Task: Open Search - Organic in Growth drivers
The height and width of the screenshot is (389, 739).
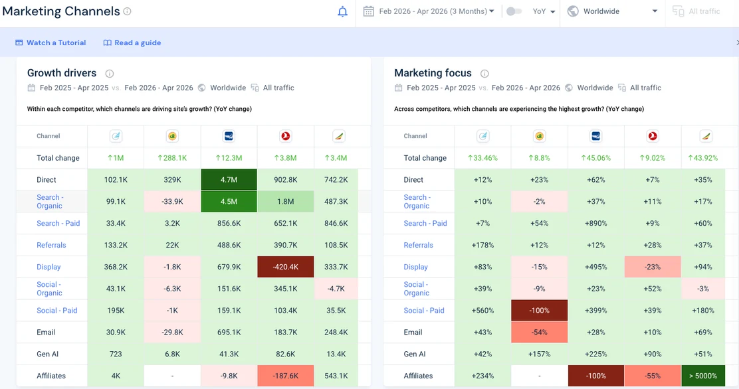Action: 49,202
